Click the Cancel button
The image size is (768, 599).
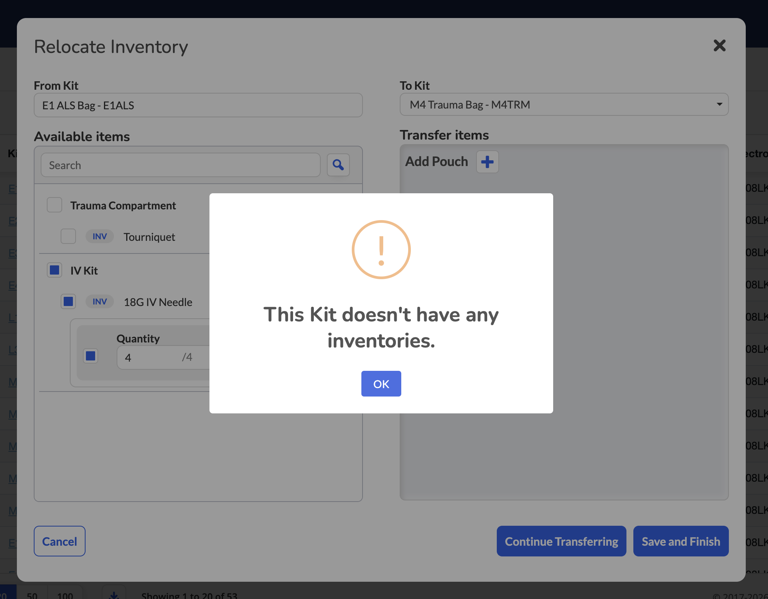[59, 541]
